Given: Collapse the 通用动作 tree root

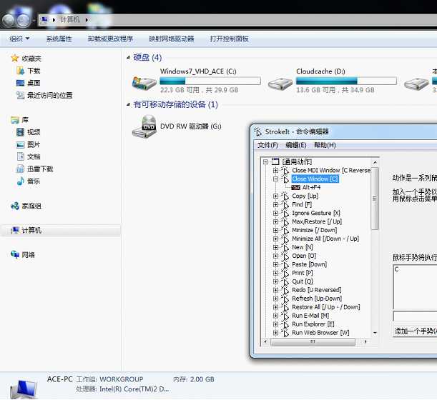Looking at the screenshot, I should (x=265, y=161).
